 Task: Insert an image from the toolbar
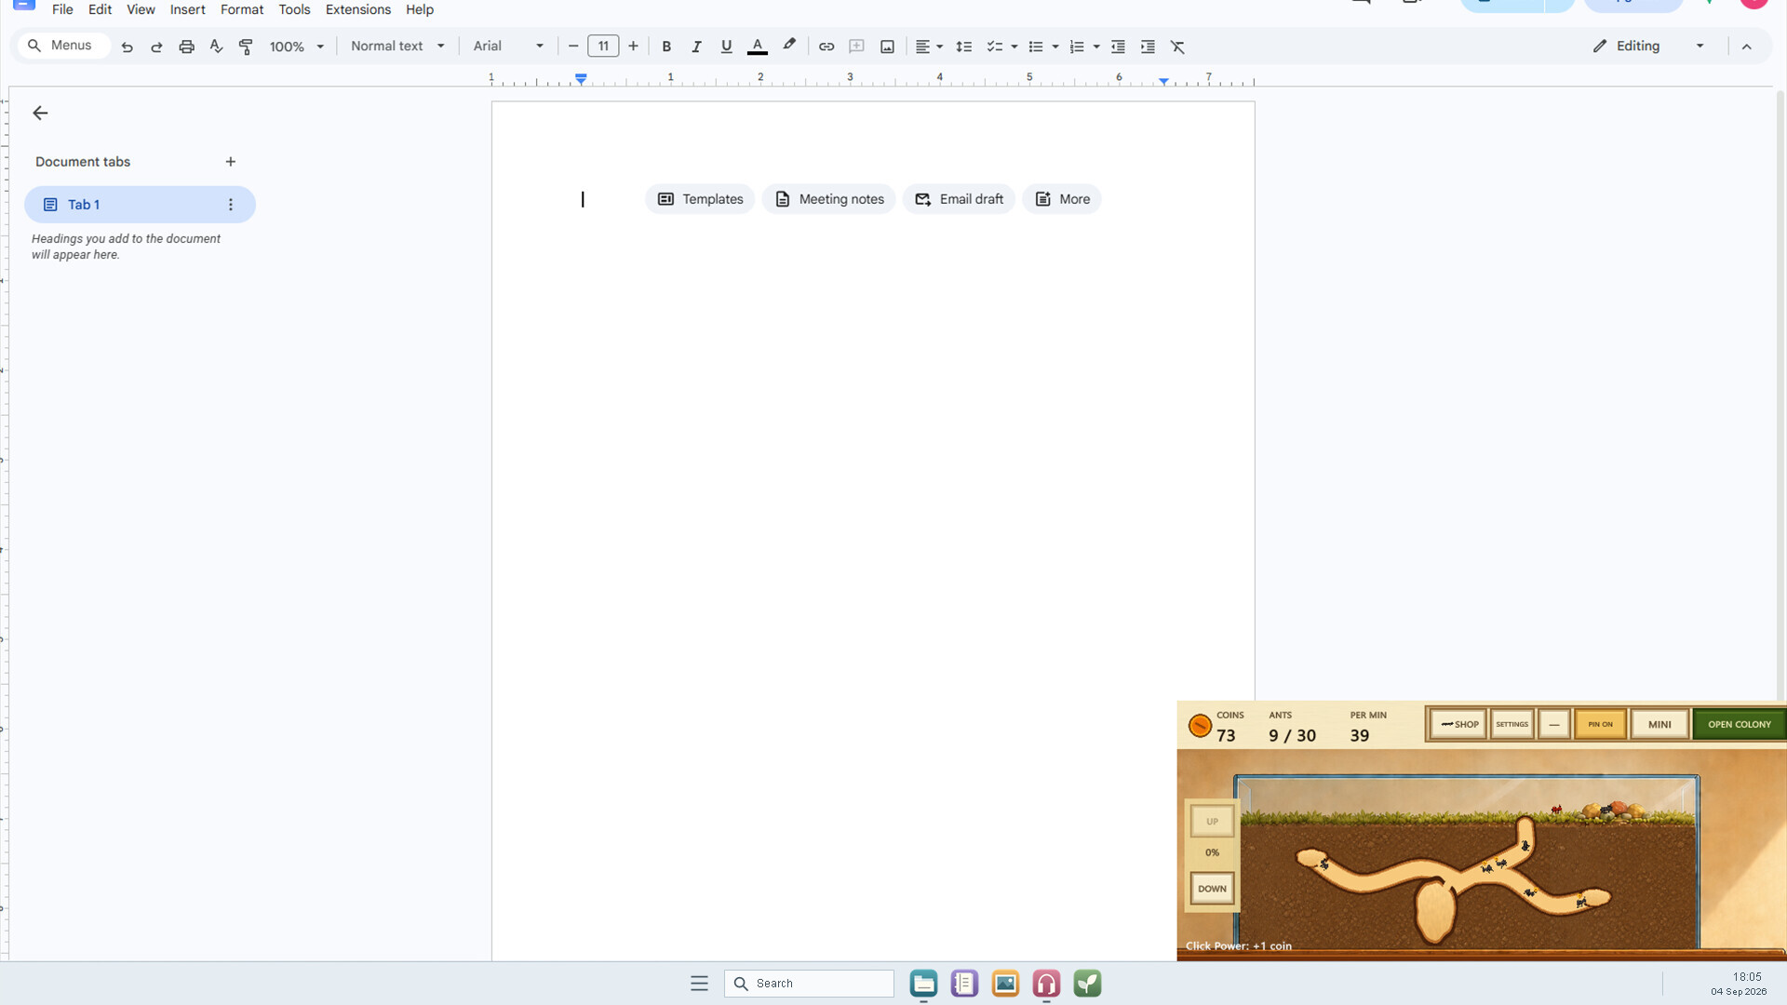tap(887, 47)
